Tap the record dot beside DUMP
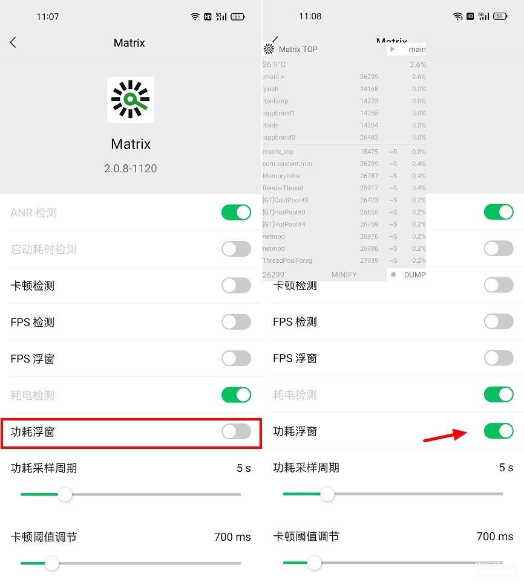The height and width of the screenshot is (583, 524). coord(393,275)
